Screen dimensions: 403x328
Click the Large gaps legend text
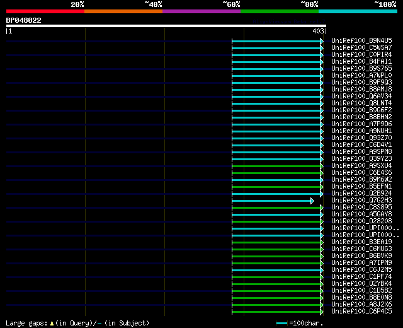[26, 323]
